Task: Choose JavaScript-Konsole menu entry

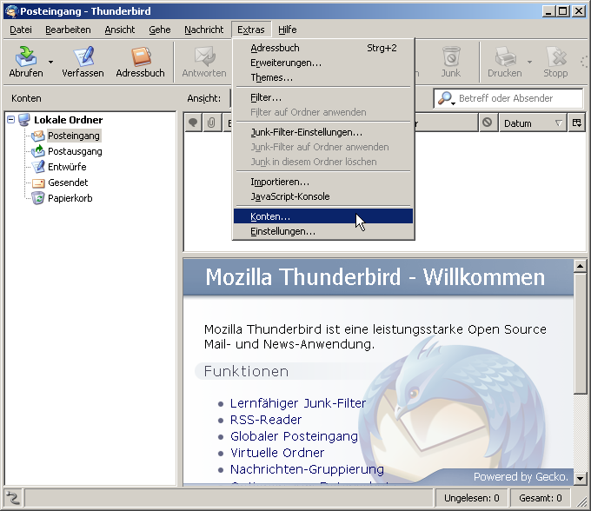Action: (323, 196)
